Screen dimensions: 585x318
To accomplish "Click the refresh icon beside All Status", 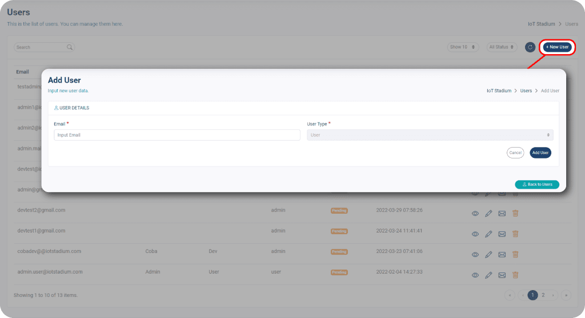I will (530, 47).
